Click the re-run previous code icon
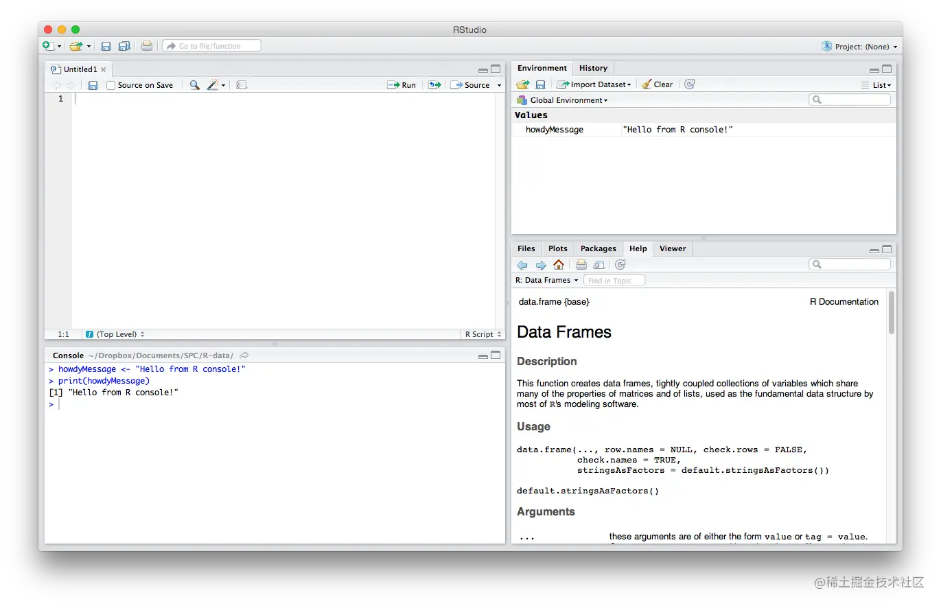The width and height of the screenshot is (941, 606). pyautogui.click(x=434, y=84)
